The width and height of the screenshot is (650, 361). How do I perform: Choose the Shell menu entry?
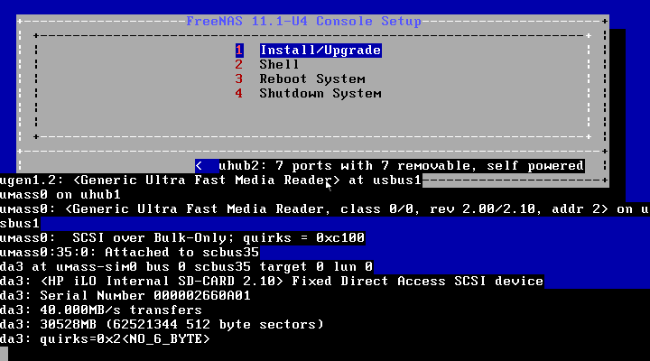[x=279, y=65]
